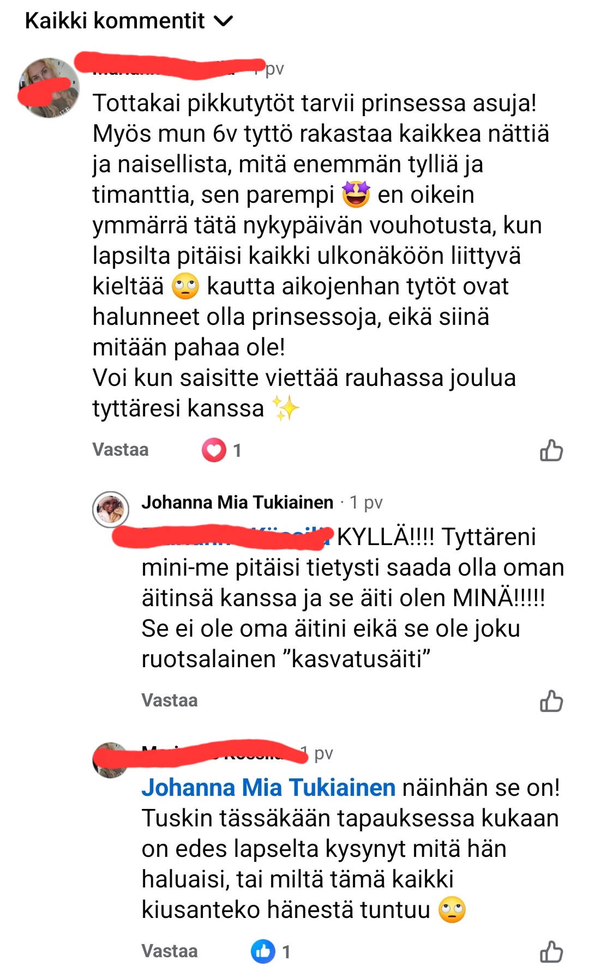This screenshot has width=589, height=979.
Task: Open Johanna Mia Tukiainen's name link
Action: pyautogui.click(x=237, y=502)
